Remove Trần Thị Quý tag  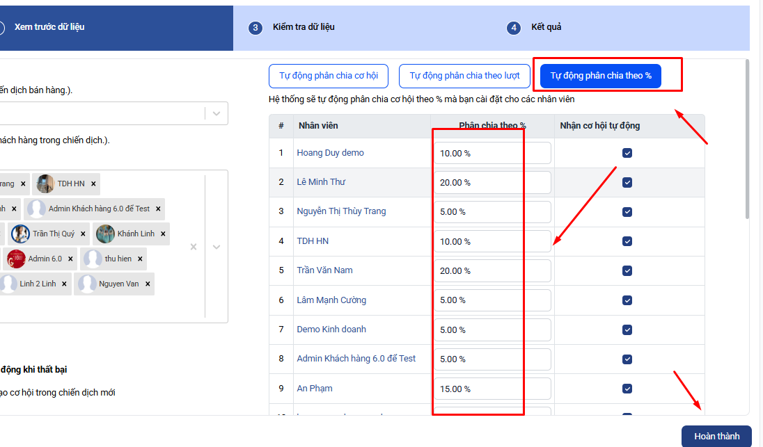click(x=84, y=234)
